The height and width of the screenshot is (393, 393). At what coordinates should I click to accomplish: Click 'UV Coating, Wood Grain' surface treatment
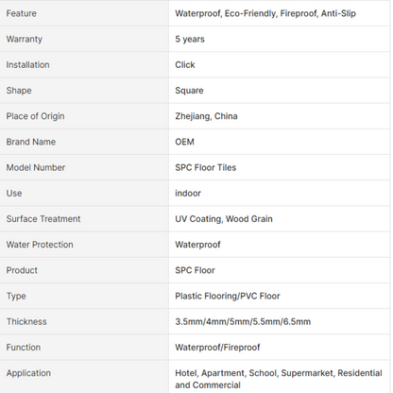(x=224, y=219)
